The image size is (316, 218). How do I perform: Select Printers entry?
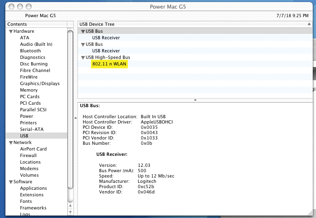coord(28,123)
